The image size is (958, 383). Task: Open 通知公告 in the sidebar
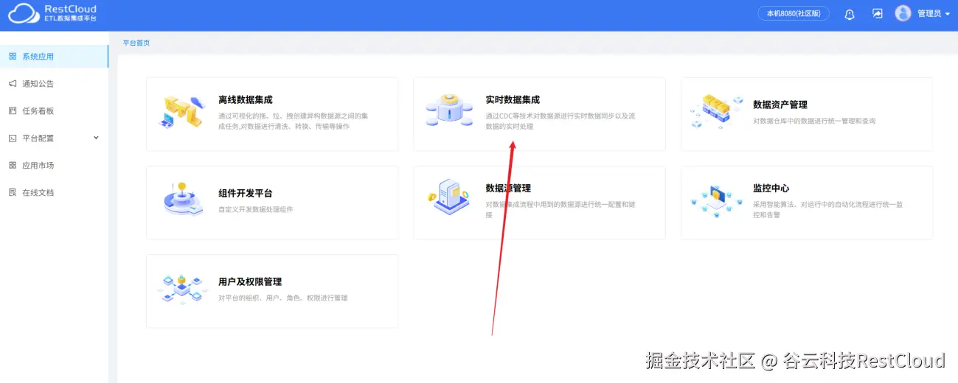tap(54, 84)
